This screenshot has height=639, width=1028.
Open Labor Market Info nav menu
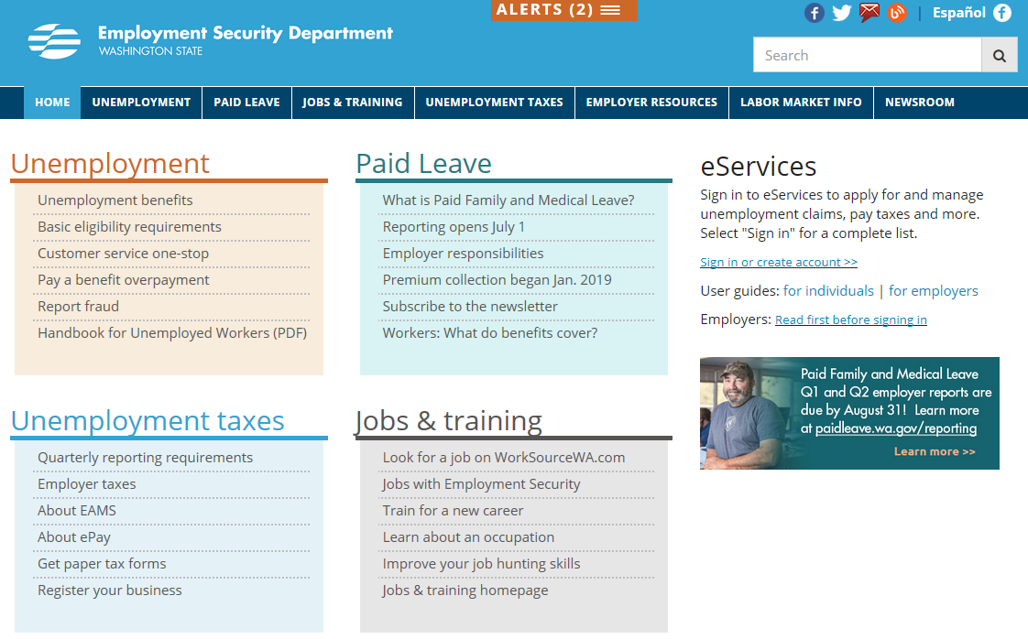click(801, 103)
